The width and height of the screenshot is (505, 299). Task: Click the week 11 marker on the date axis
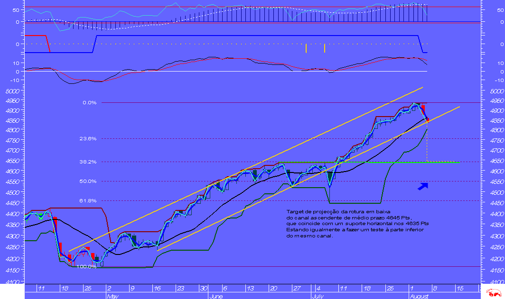click(42, 288)
